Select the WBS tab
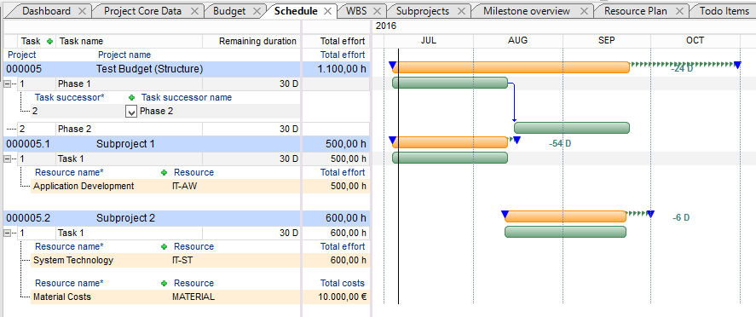756x317 pixels. pyautogui.click(x=355, y=11)
